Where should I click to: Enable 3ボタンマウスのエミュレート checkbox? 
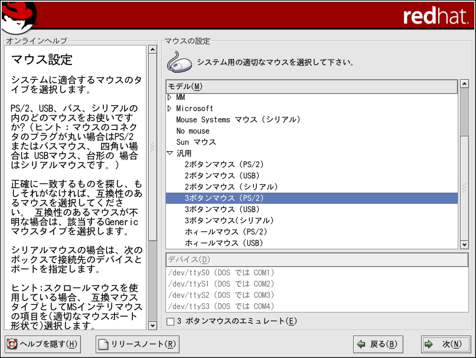click(171, 321)
